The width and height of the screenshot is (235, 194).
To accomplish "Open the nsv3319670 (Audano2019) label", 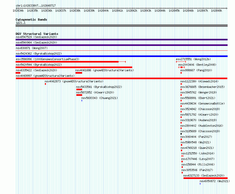I will click(199, 120).
